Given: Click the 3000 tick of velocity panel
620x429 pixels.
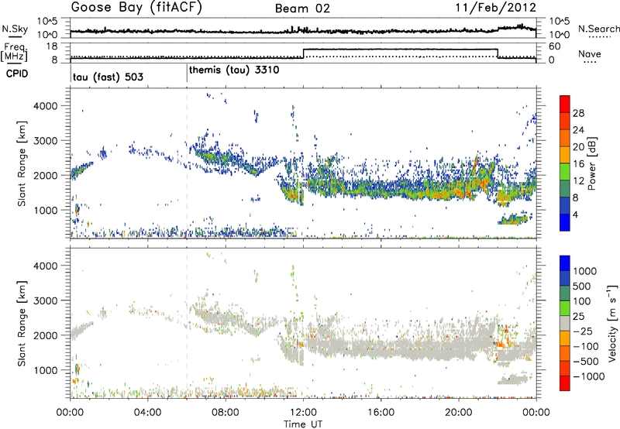Looking at the screenshot, I should coord(45,300).
